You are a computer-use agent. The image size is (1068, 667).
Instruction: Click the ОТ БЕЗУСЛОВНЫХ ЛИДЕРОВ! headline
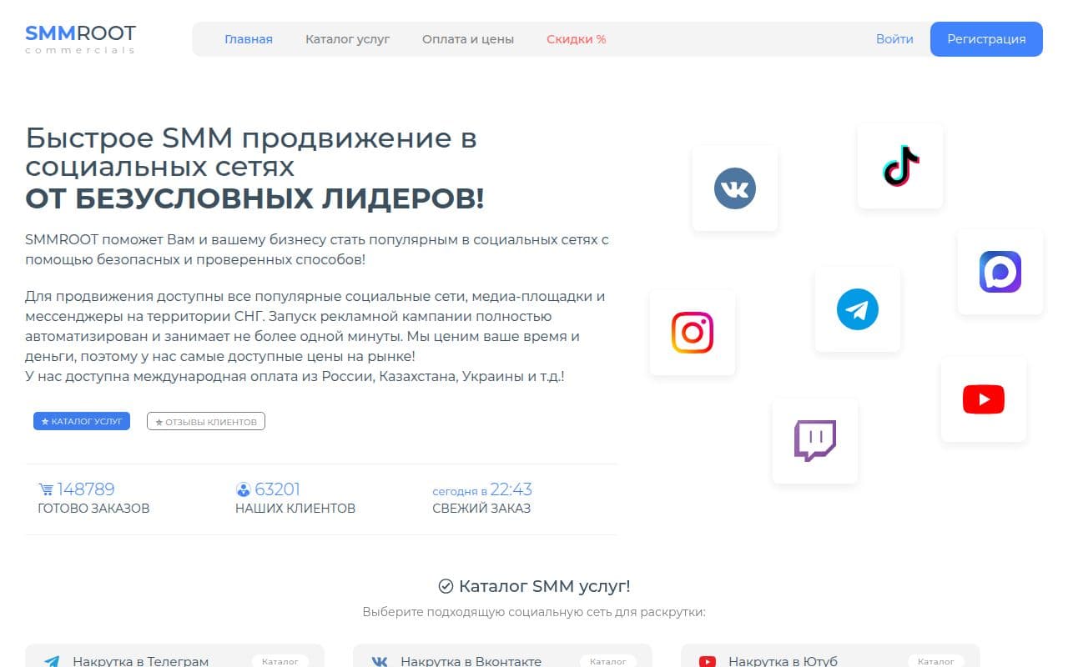pyautogui.click(x=254, y=199)
